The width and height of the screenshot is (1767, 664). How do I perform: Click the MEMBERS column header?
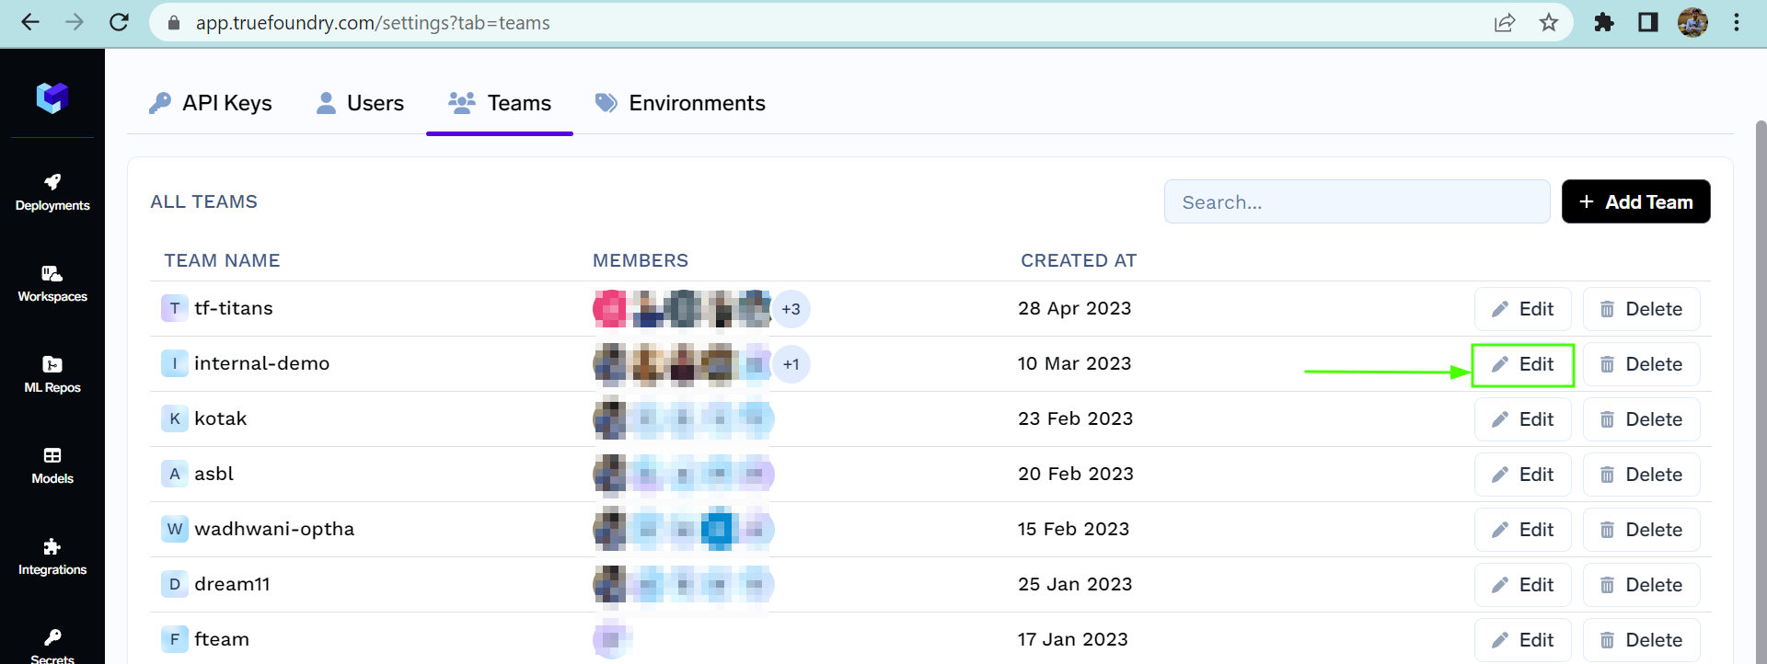click(x=641, y=260)
